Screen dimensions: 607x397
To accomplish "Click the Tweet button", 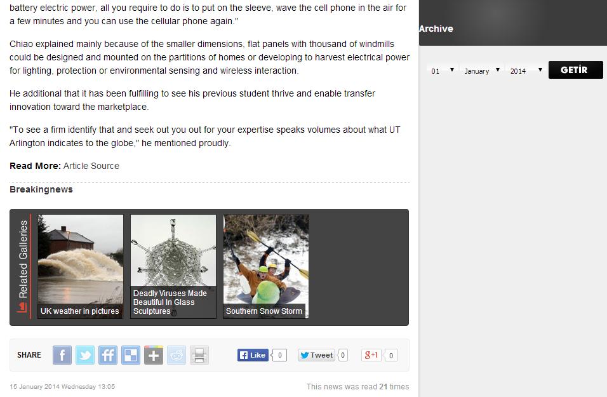I will pos(316,355).
